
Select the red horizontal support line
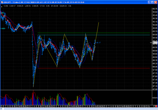coord(94,68)
